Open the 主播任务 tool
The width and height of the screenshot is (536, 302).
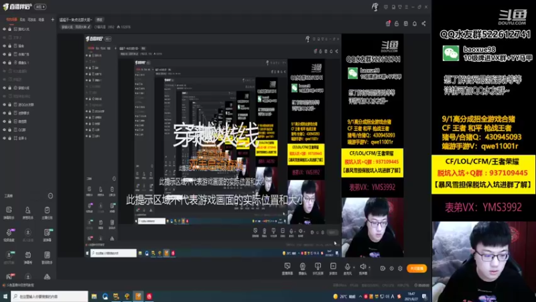47,213
